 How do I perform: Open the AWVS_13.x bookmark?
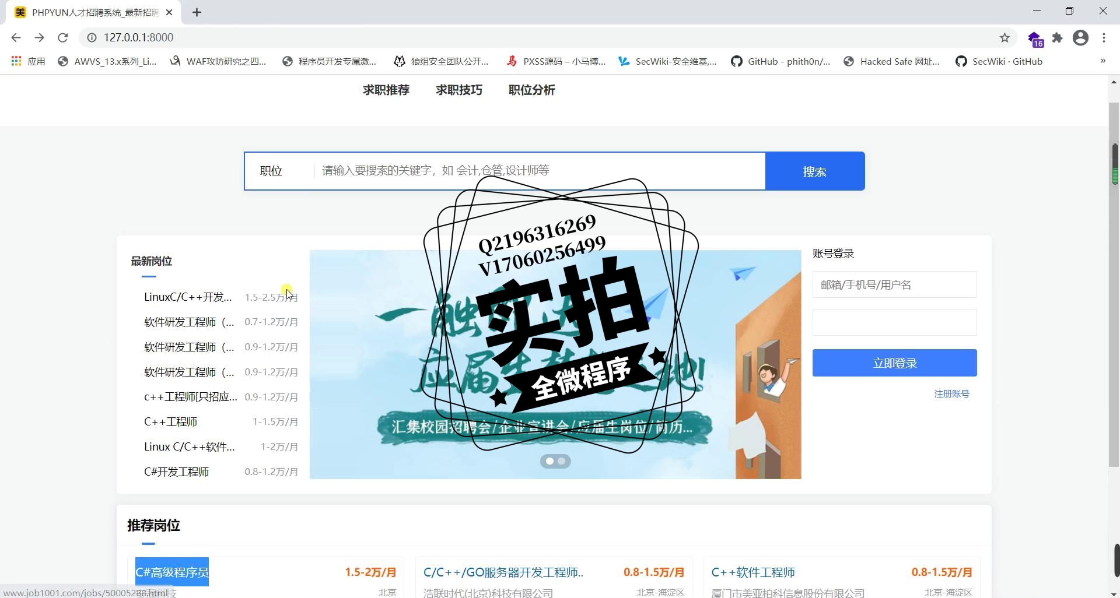(107, 61)
